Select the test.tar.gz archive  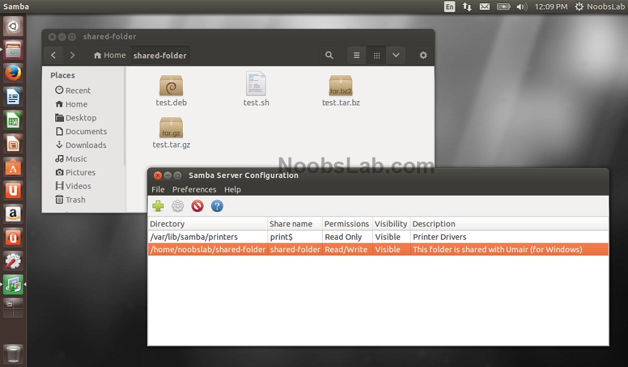(171, 133)
